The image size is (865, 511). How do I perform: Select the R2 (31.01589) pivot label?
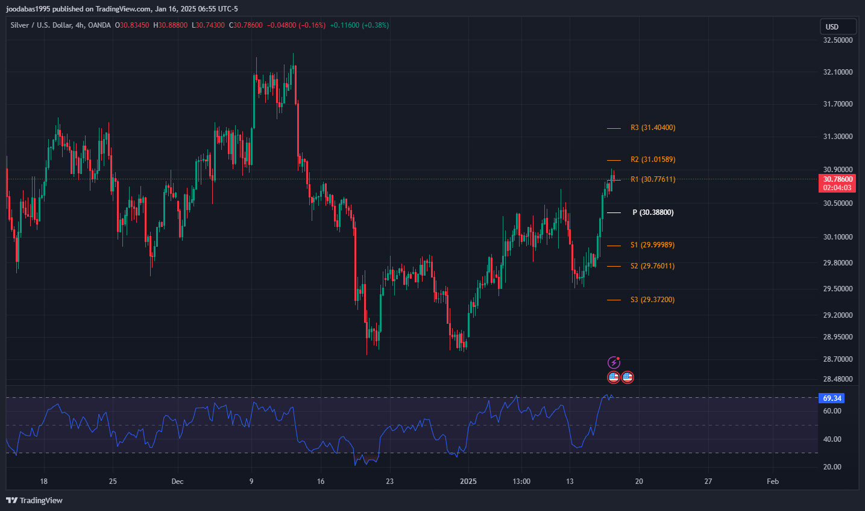pyautogui.click(x=653, y=159)
